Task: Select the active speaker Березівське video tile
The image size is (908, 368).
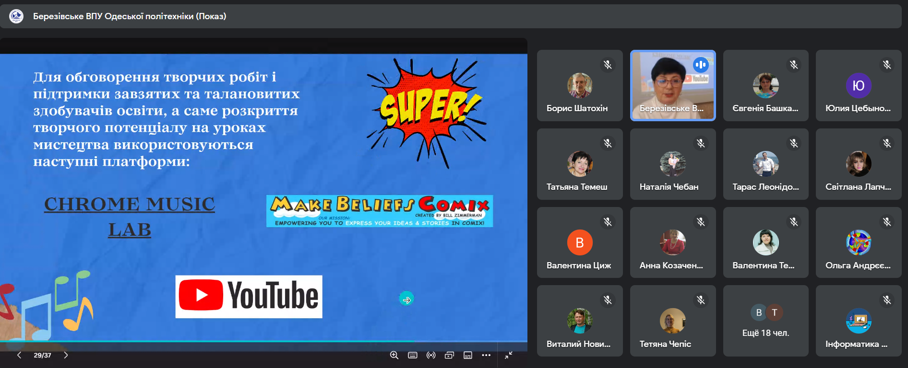Action: pyautogui.click(x=672, y=85)
